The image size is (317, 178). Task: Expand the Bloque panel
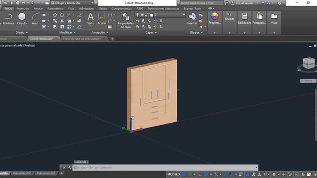[196, 32]
